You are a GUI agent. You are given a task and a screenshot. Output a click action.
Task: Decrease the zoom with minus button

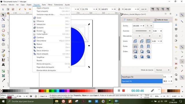point(161,96)
